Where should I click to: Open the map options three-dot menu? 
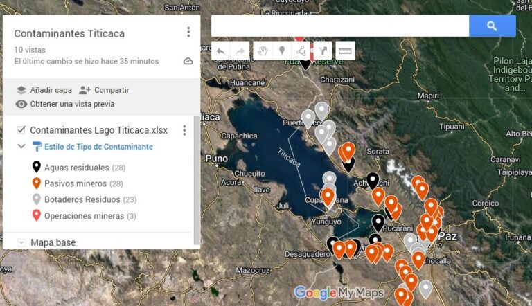pos(188,33)
